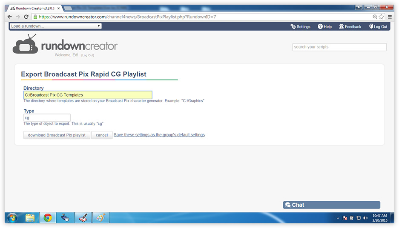Close the Rundown Creator browser tab
Image resolution: width=399 pixels, height=228 pixels.
coord(58,9)
